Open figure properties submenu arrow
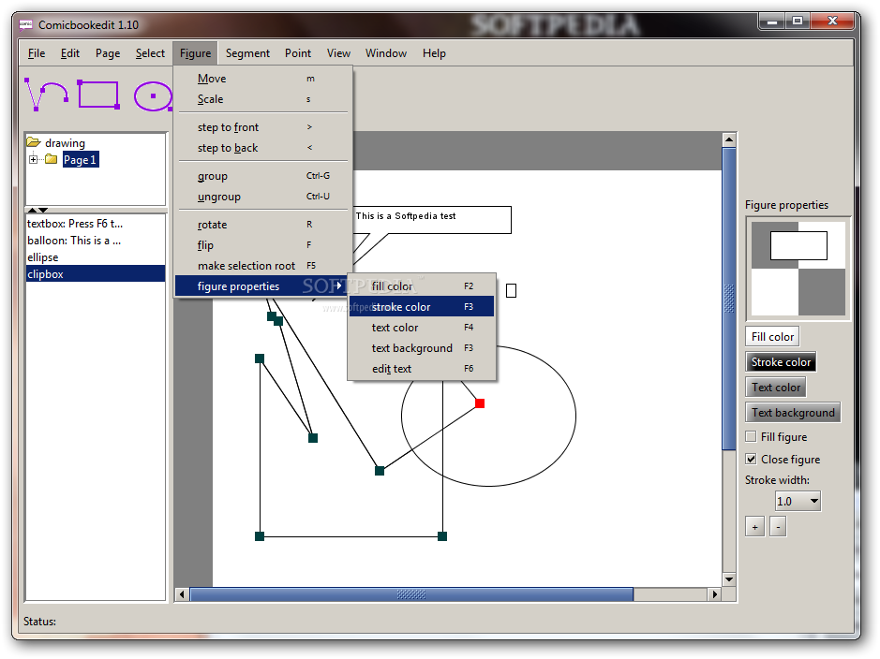Viewport: 880px width, 659px height. pos(339,286)
